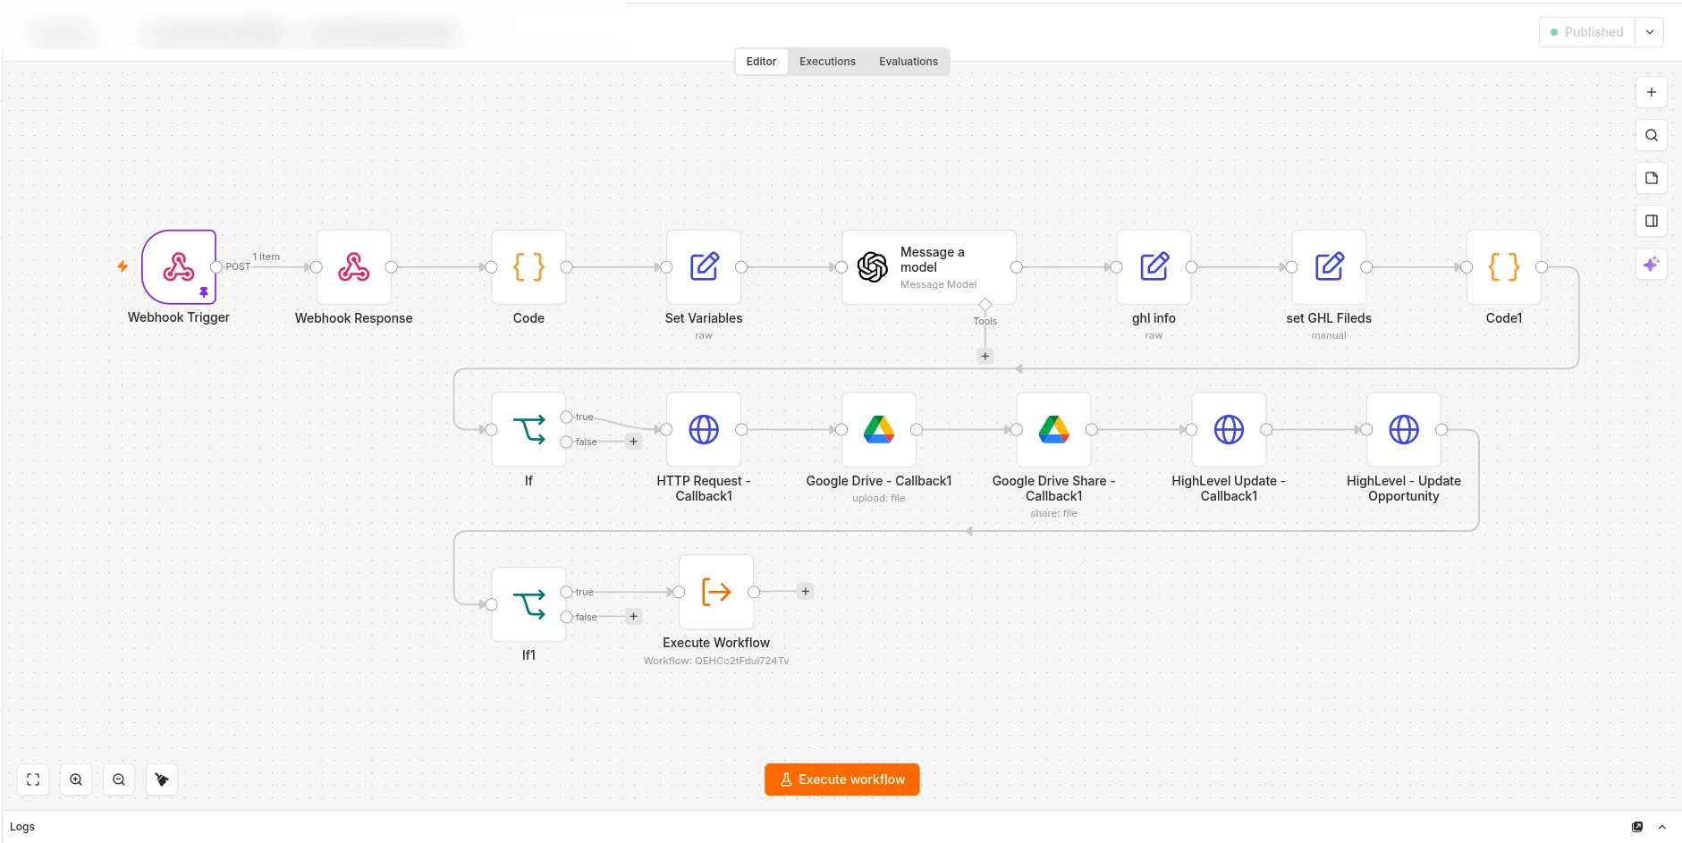Open the ghl info node

tap(1154, 267)
